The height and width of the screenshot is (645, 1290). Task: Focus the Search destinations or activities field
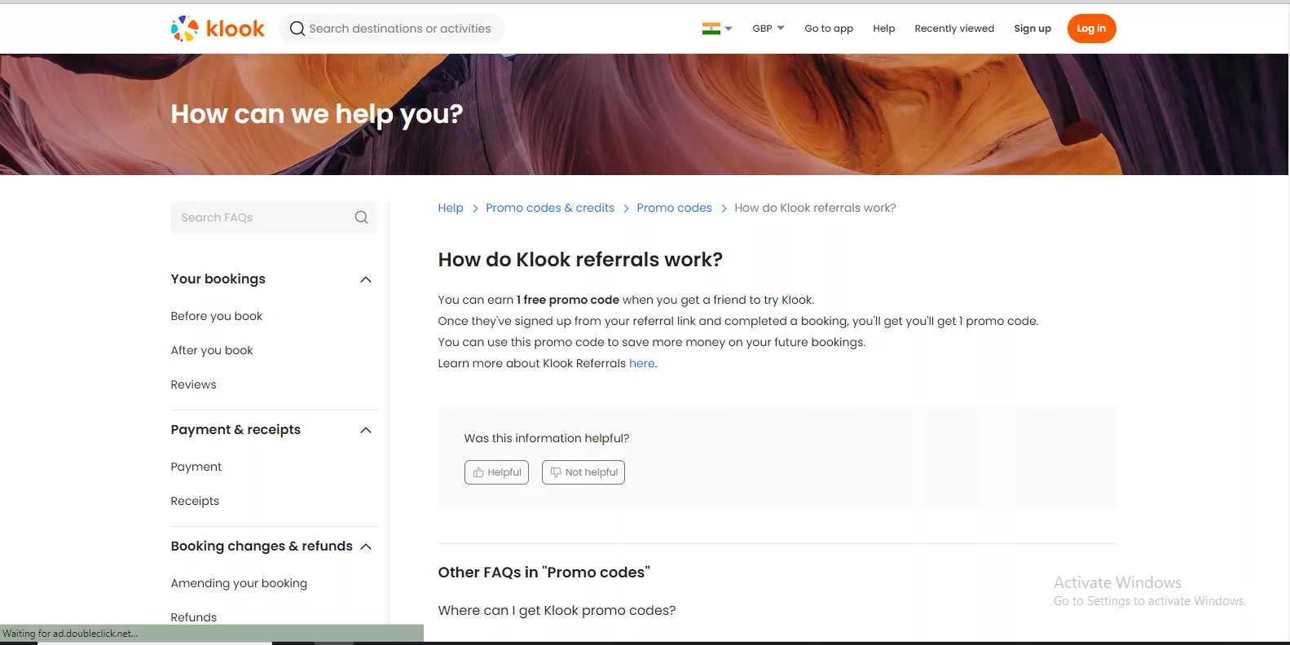click(392, 29)
